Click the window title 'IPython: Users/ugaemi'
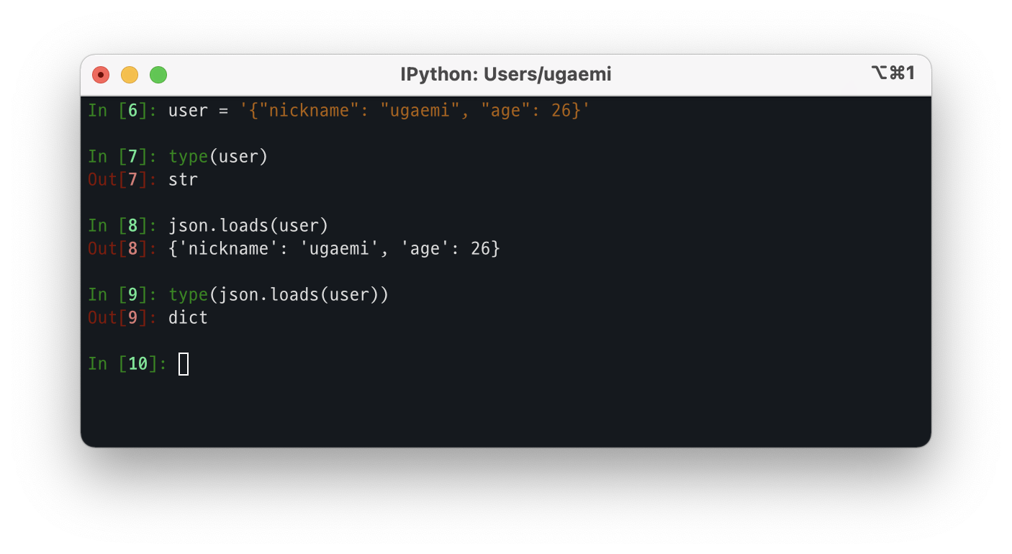Viewport: 1012px width, 554px height. click(506, 74)
